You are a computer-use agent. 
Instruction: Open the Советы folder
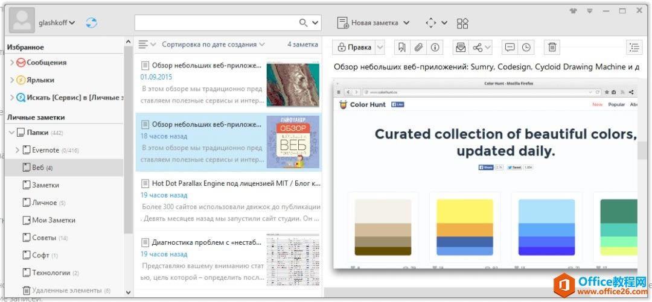point(45,238)
